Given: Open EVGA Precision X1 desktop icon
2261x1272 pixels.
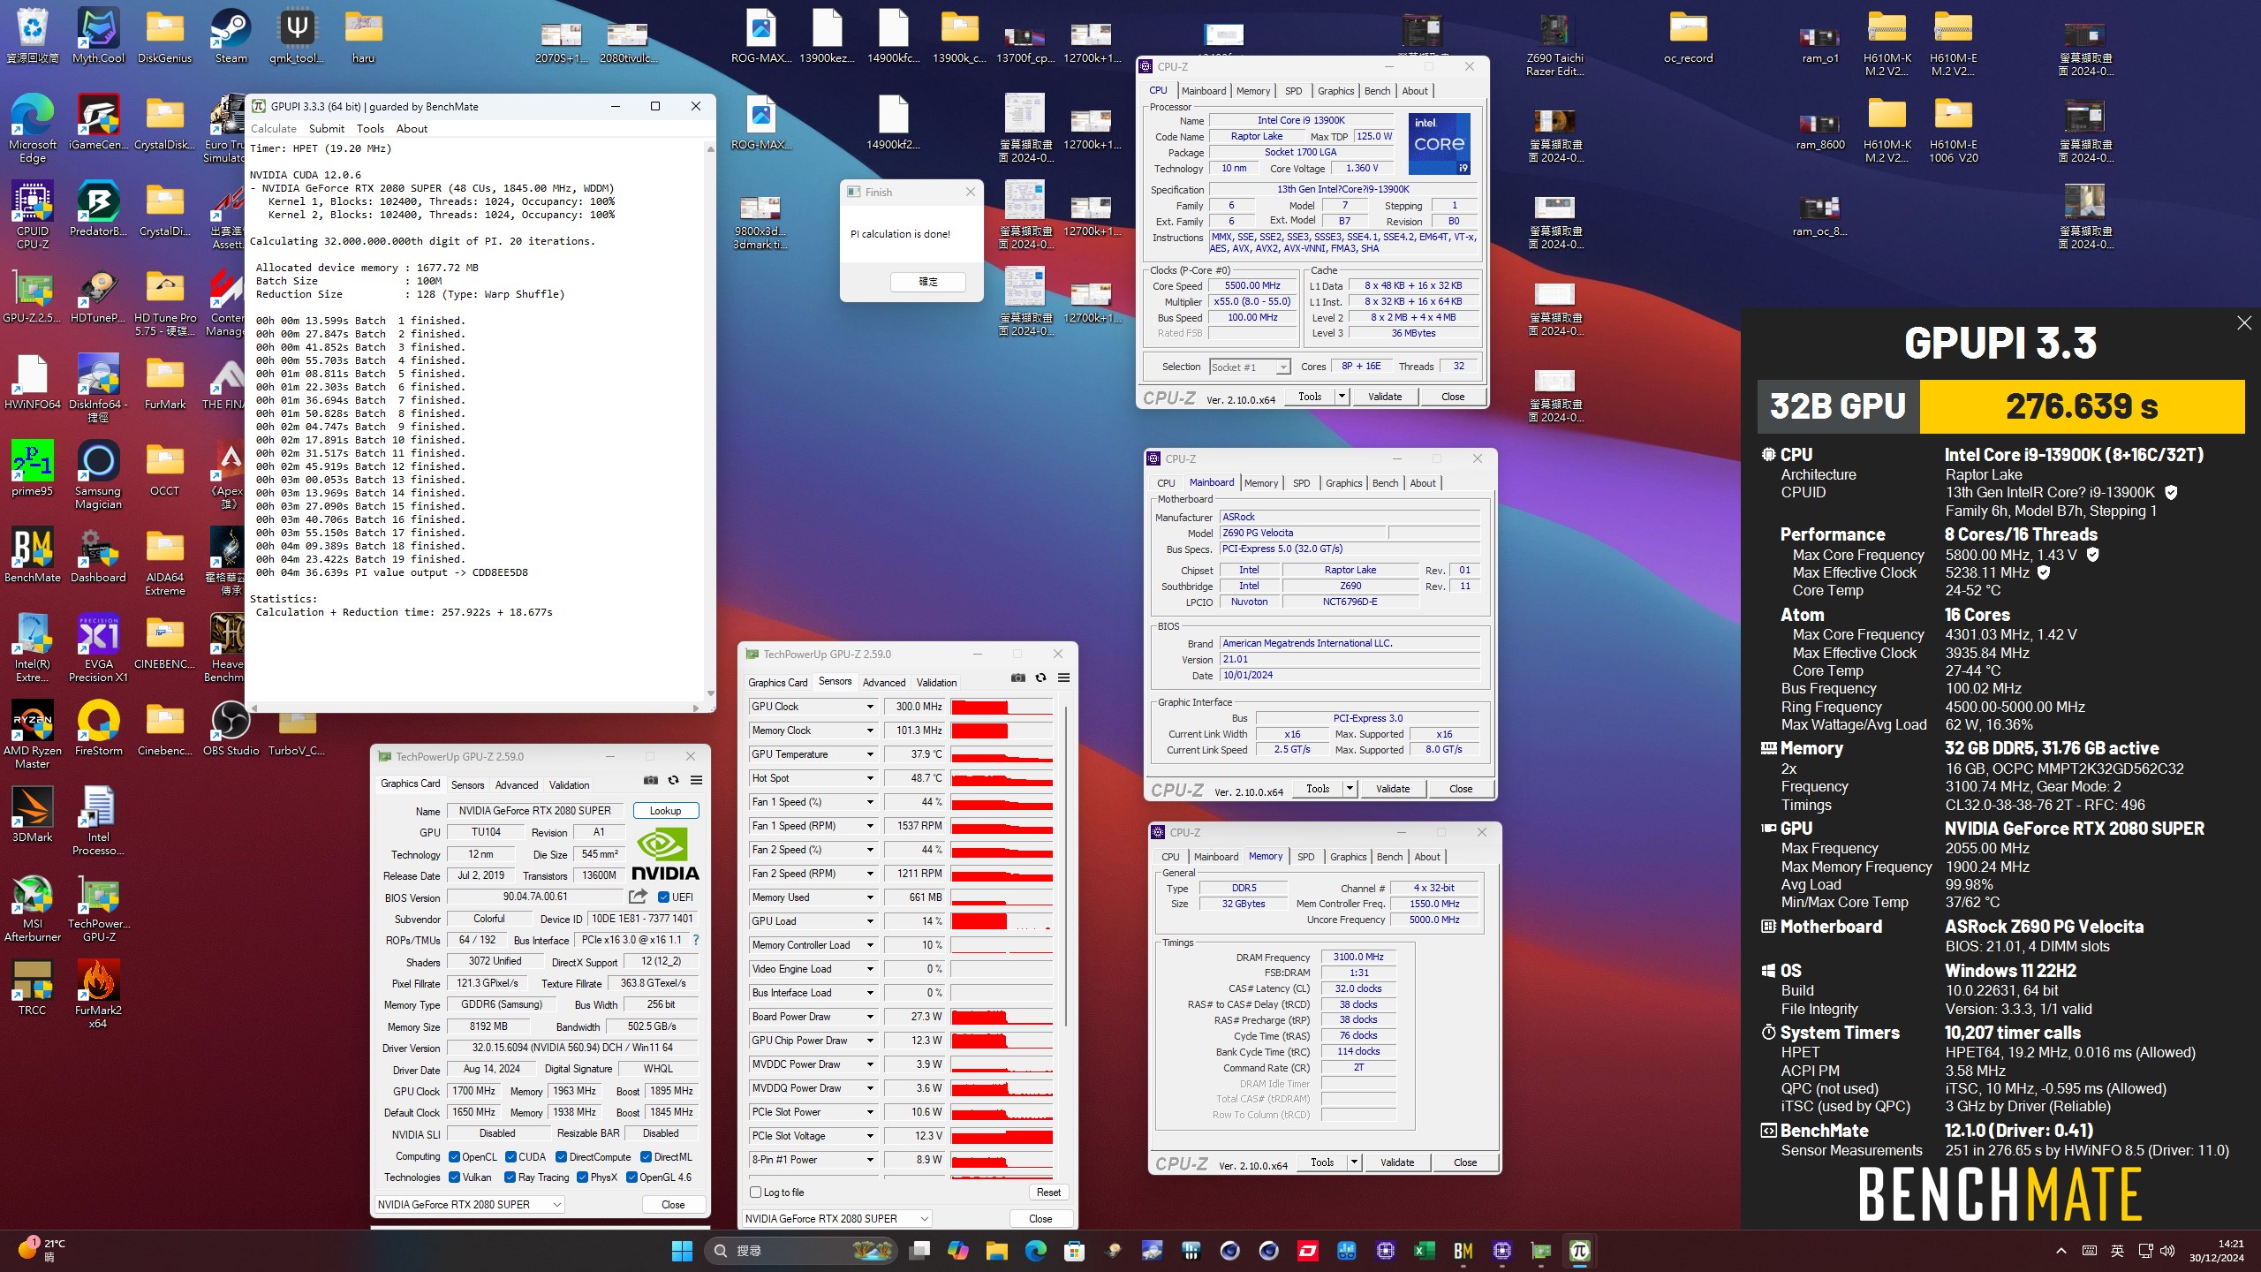Looking at the screenshot, I should (x=98, y=647).
